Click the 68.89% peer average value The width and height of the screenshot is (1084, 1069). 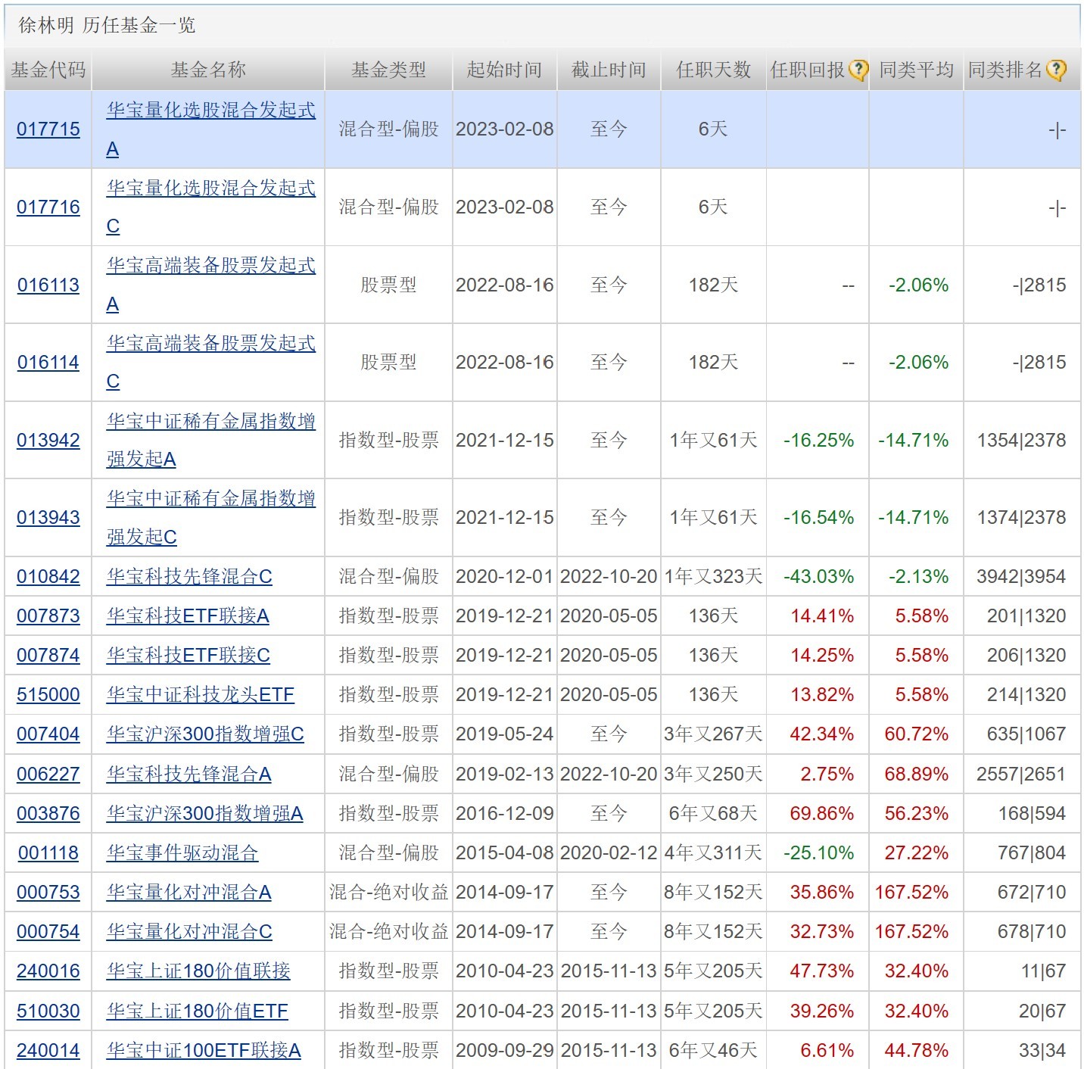tap(916, 774)
